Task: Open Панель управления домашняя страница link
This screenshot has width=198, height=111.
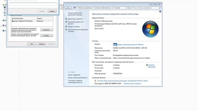Action: pyautogui.click(x=75, y=14)
